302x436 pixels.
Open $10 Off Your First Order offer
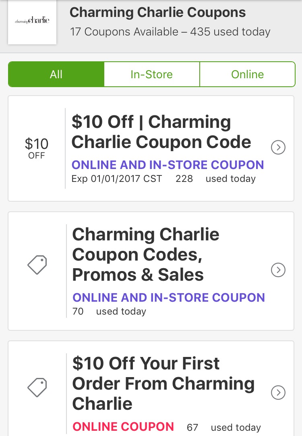pyautogui.click(x=163, y=383)
